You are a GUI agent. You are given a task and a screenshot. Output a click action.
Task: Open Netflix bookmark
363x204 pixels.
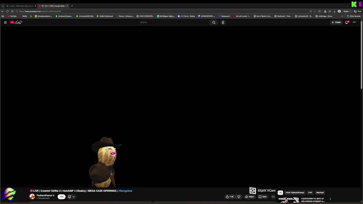coord(24,16)
